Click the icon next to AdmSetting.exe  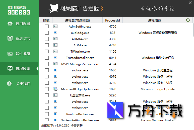coord(55,26)
